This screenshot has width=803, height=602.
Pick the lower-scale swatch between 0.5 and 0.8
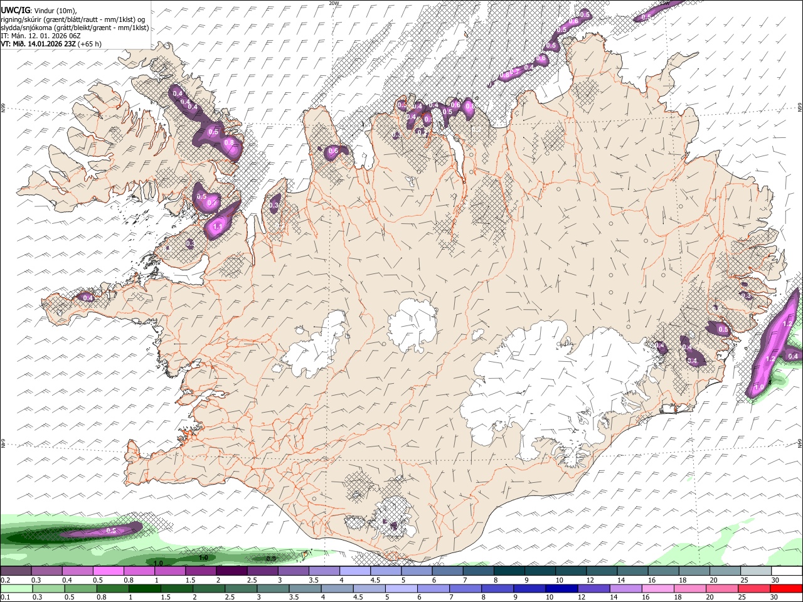click(80, 588)
